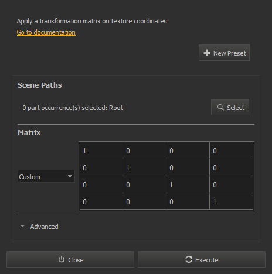Click the Close button text
The image size is (272, 274).
(76, 260)
